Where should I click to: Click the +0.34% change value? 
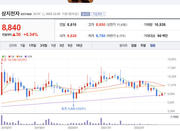[31, 34]
